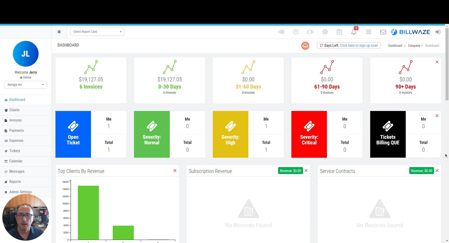Open the notifications bell icon
The image size is (449, 243).
(x=354, y=32)
